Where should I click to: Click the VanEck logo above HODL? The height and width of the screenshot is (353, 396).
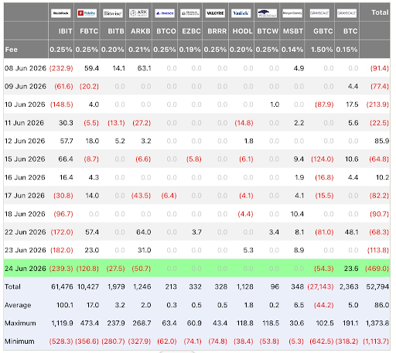[241, 13]
